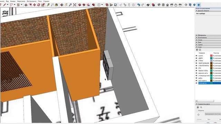Select the Zoom magnifier tool

coord(70,5)
